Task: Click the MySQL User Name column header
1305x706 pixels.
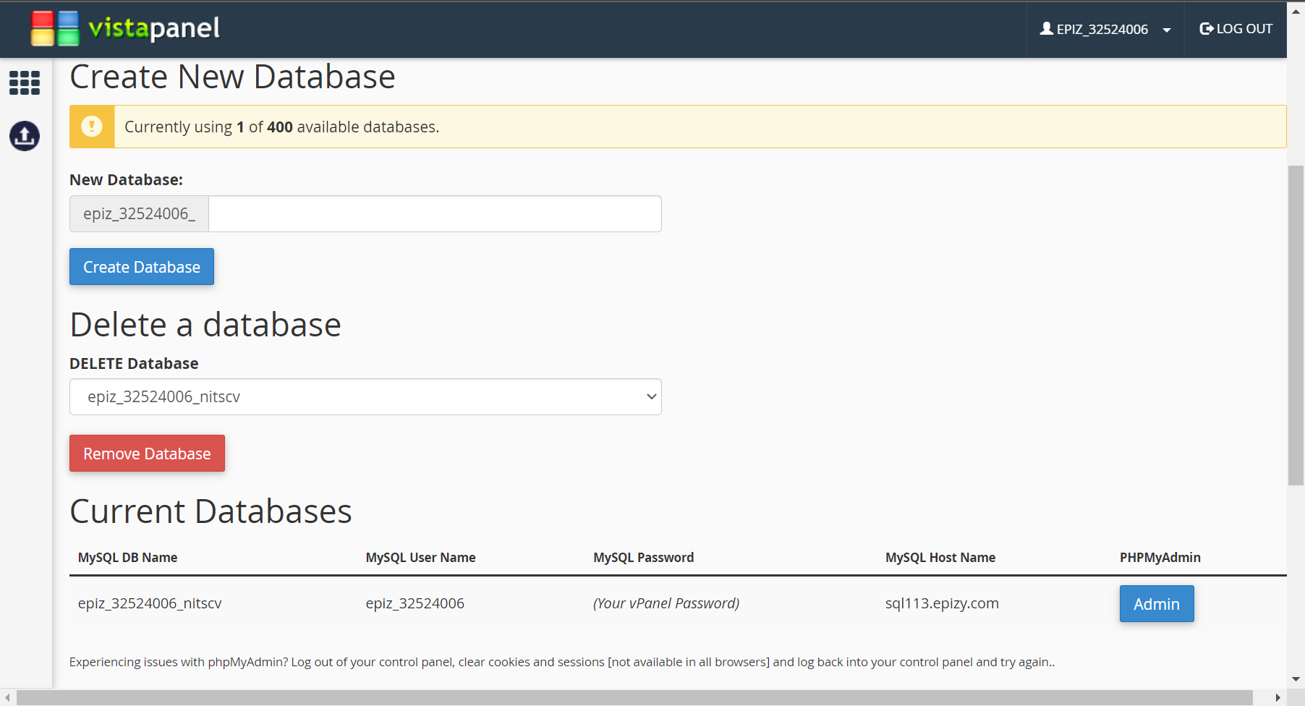Action: coord(421,558)
